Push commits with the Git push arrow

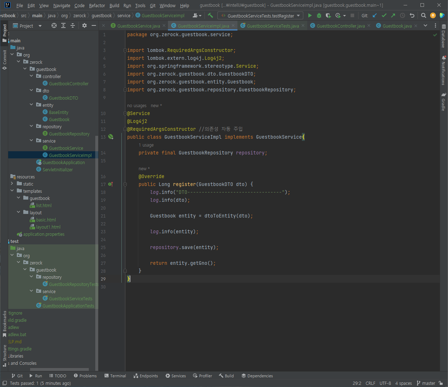[x=393, y=15]
